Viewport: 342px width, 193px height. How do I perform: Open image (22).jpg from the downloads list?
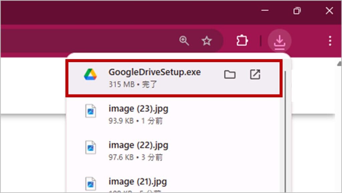pos(138,145)
